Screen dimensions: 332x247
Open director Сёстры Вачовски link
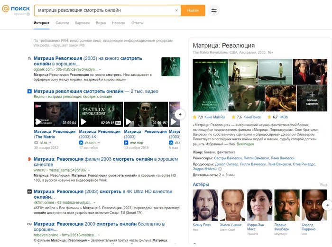(228, 158)
